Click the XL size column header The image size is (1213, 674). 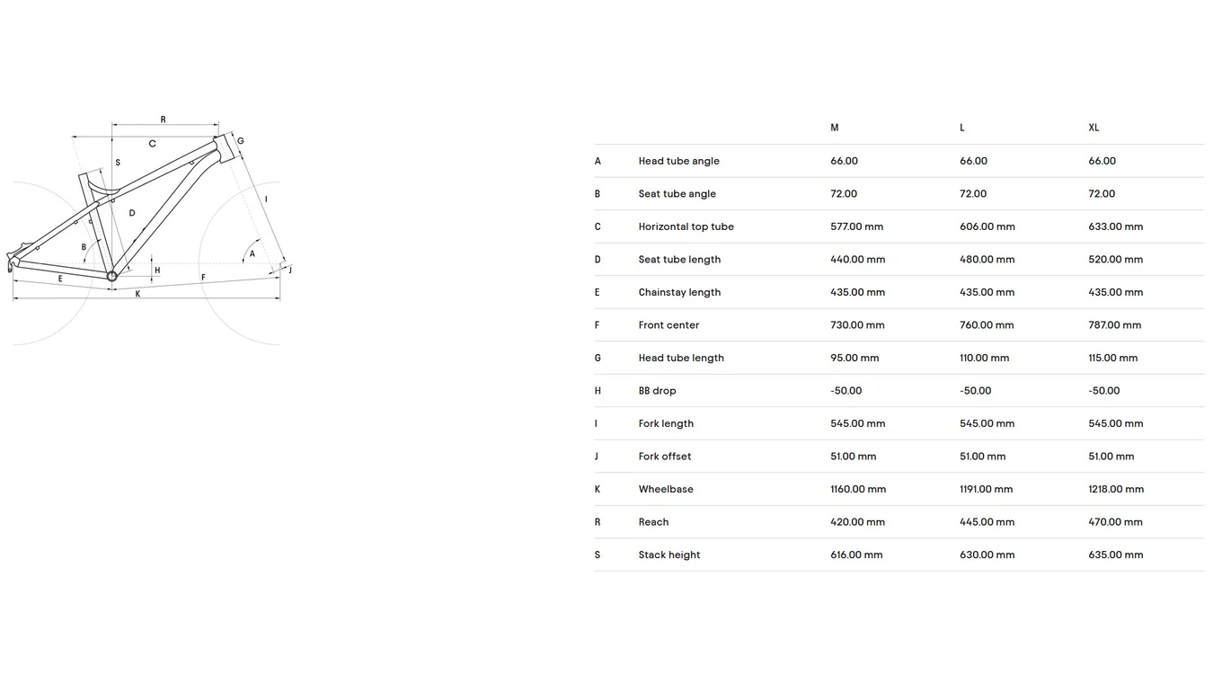(1093, 128)
